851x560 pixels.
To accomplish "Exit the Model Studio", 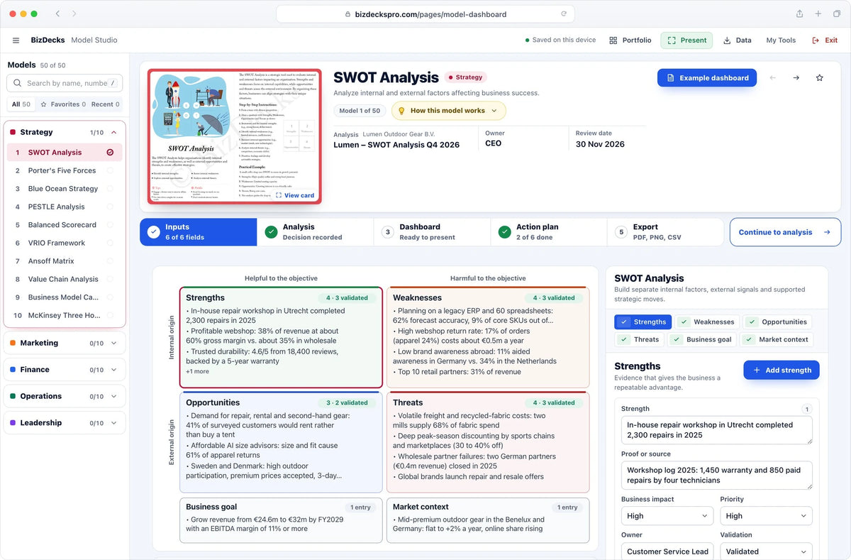I will tap(825, 40).
